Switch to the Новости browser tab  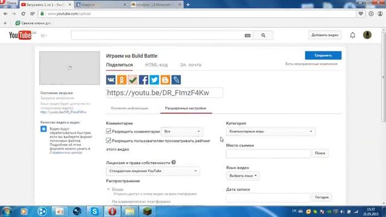(101, 5)
